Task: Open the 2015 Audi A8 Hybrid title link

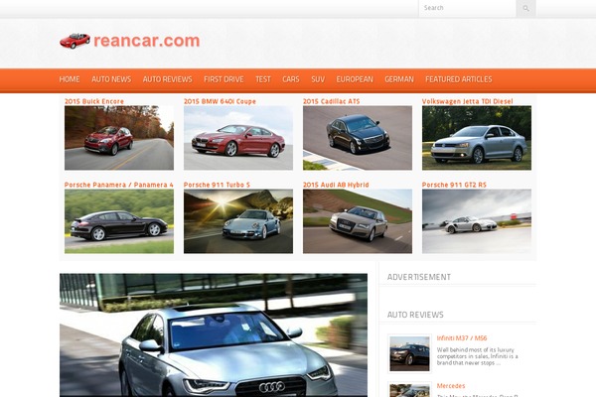Action: tap(336, 185)
